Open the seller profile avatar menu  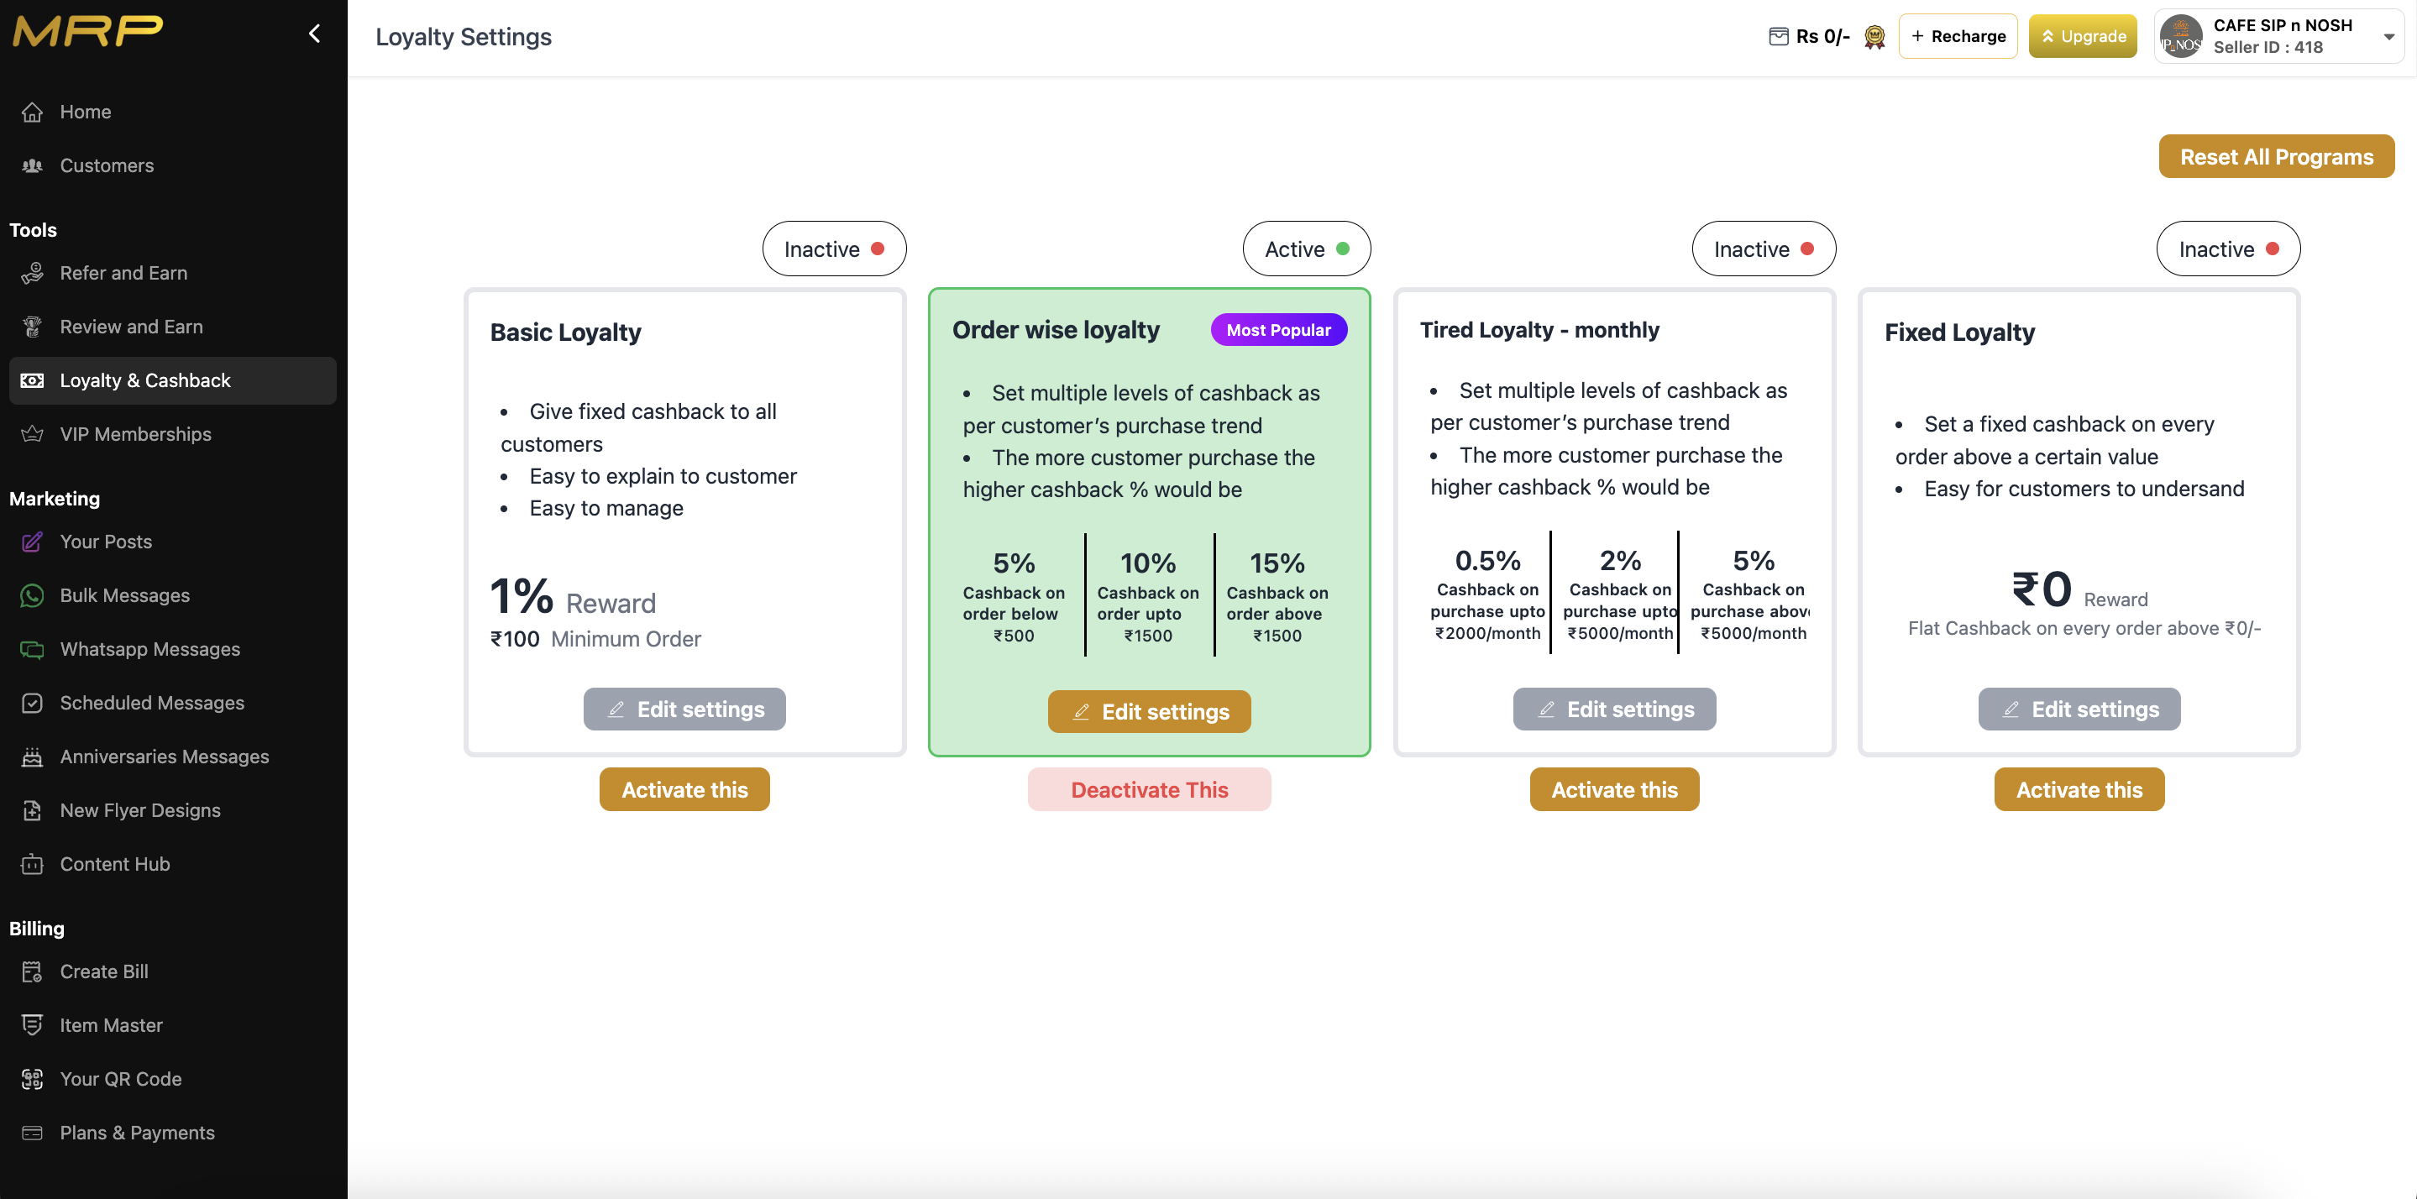pos(2180,37)
